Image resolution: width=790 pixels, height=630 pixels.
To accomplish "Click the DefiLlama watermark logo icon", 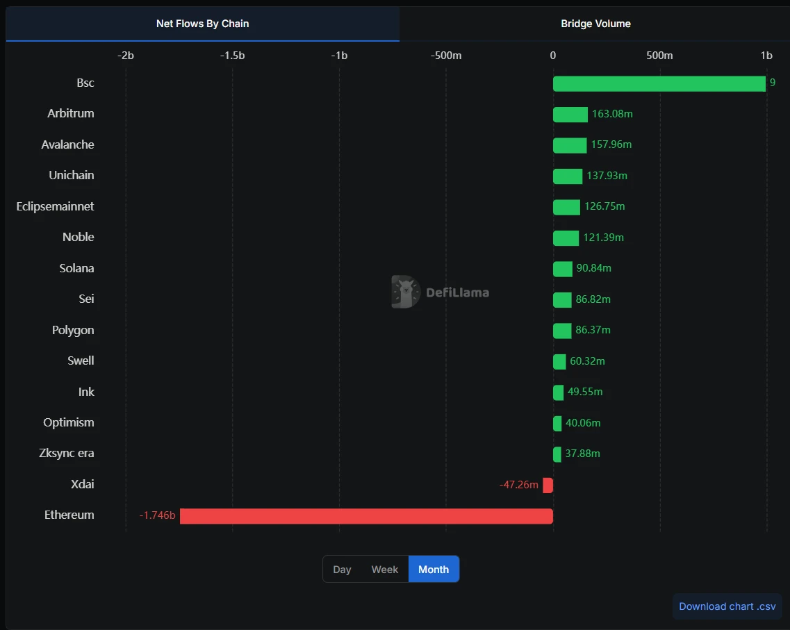I will [x=406, y=292].
